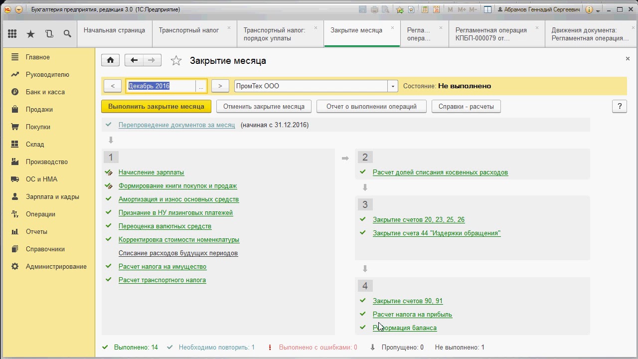Click Справки - расчеты button
Viewport: 638px width, 359px height.
pos(466,106)
